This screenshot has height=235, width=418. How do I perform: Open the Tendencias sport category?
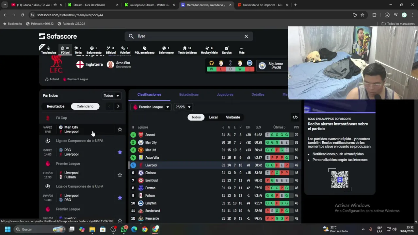(x=48, y=50)
